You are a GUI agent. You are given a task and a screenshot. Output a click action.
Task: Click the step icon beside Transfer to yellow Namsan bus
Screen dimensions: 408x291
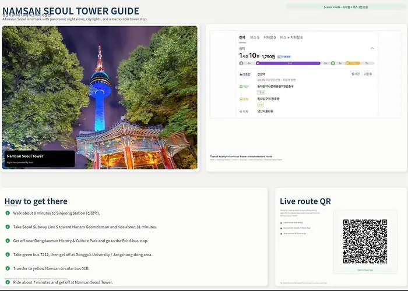click(x=8, y=268)
